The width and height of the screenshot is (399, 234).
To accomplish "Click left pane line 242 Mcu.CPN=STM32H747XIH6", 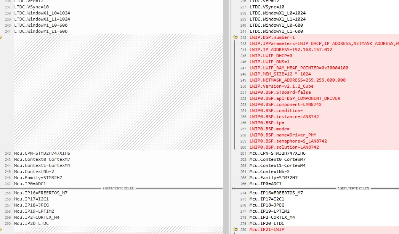I will pos(42,153).
